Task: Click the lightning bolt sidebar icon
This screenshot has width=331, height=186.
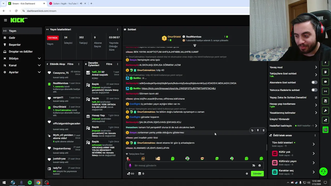Action: pos(326,63)
